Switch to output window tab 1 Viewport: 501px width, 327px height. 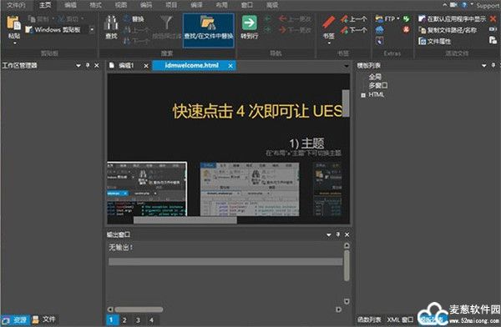[111, 319]
